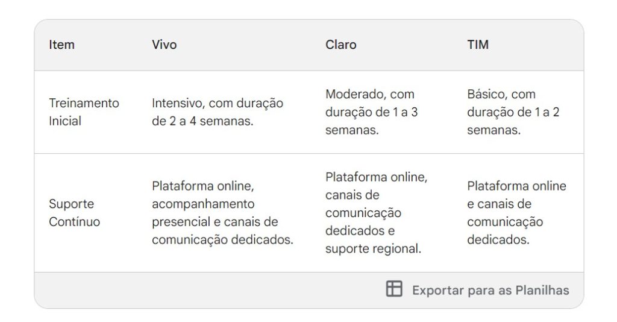Select the Claro column header
Screen dimensions: 617x322
(x=341, y=45)
